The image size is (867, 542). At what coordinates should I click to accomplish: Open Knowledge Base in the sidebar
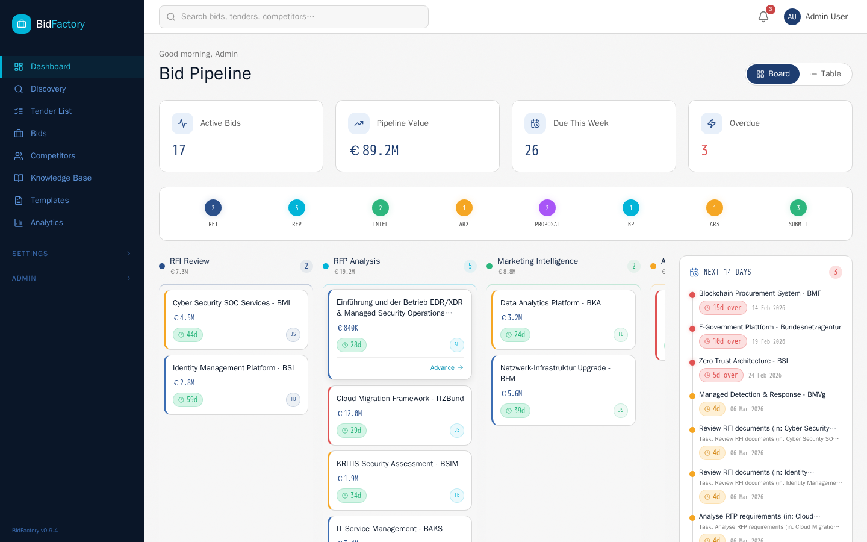(72, 178)
